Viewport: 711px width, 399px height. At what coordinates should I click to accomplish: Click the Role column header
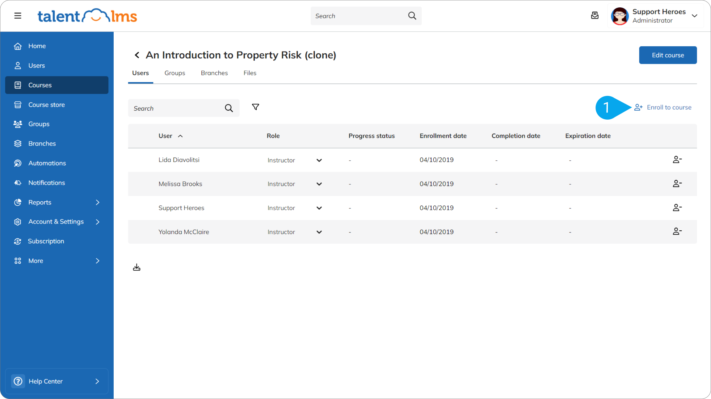[x=273, y=136]
